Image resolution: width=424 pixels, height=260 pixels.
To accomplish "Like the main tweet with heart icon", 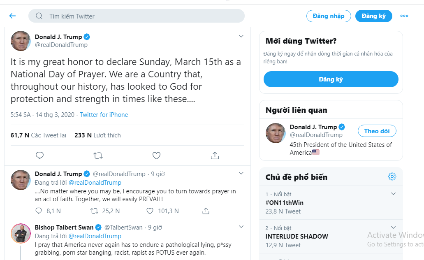I will tap(156, 156).
